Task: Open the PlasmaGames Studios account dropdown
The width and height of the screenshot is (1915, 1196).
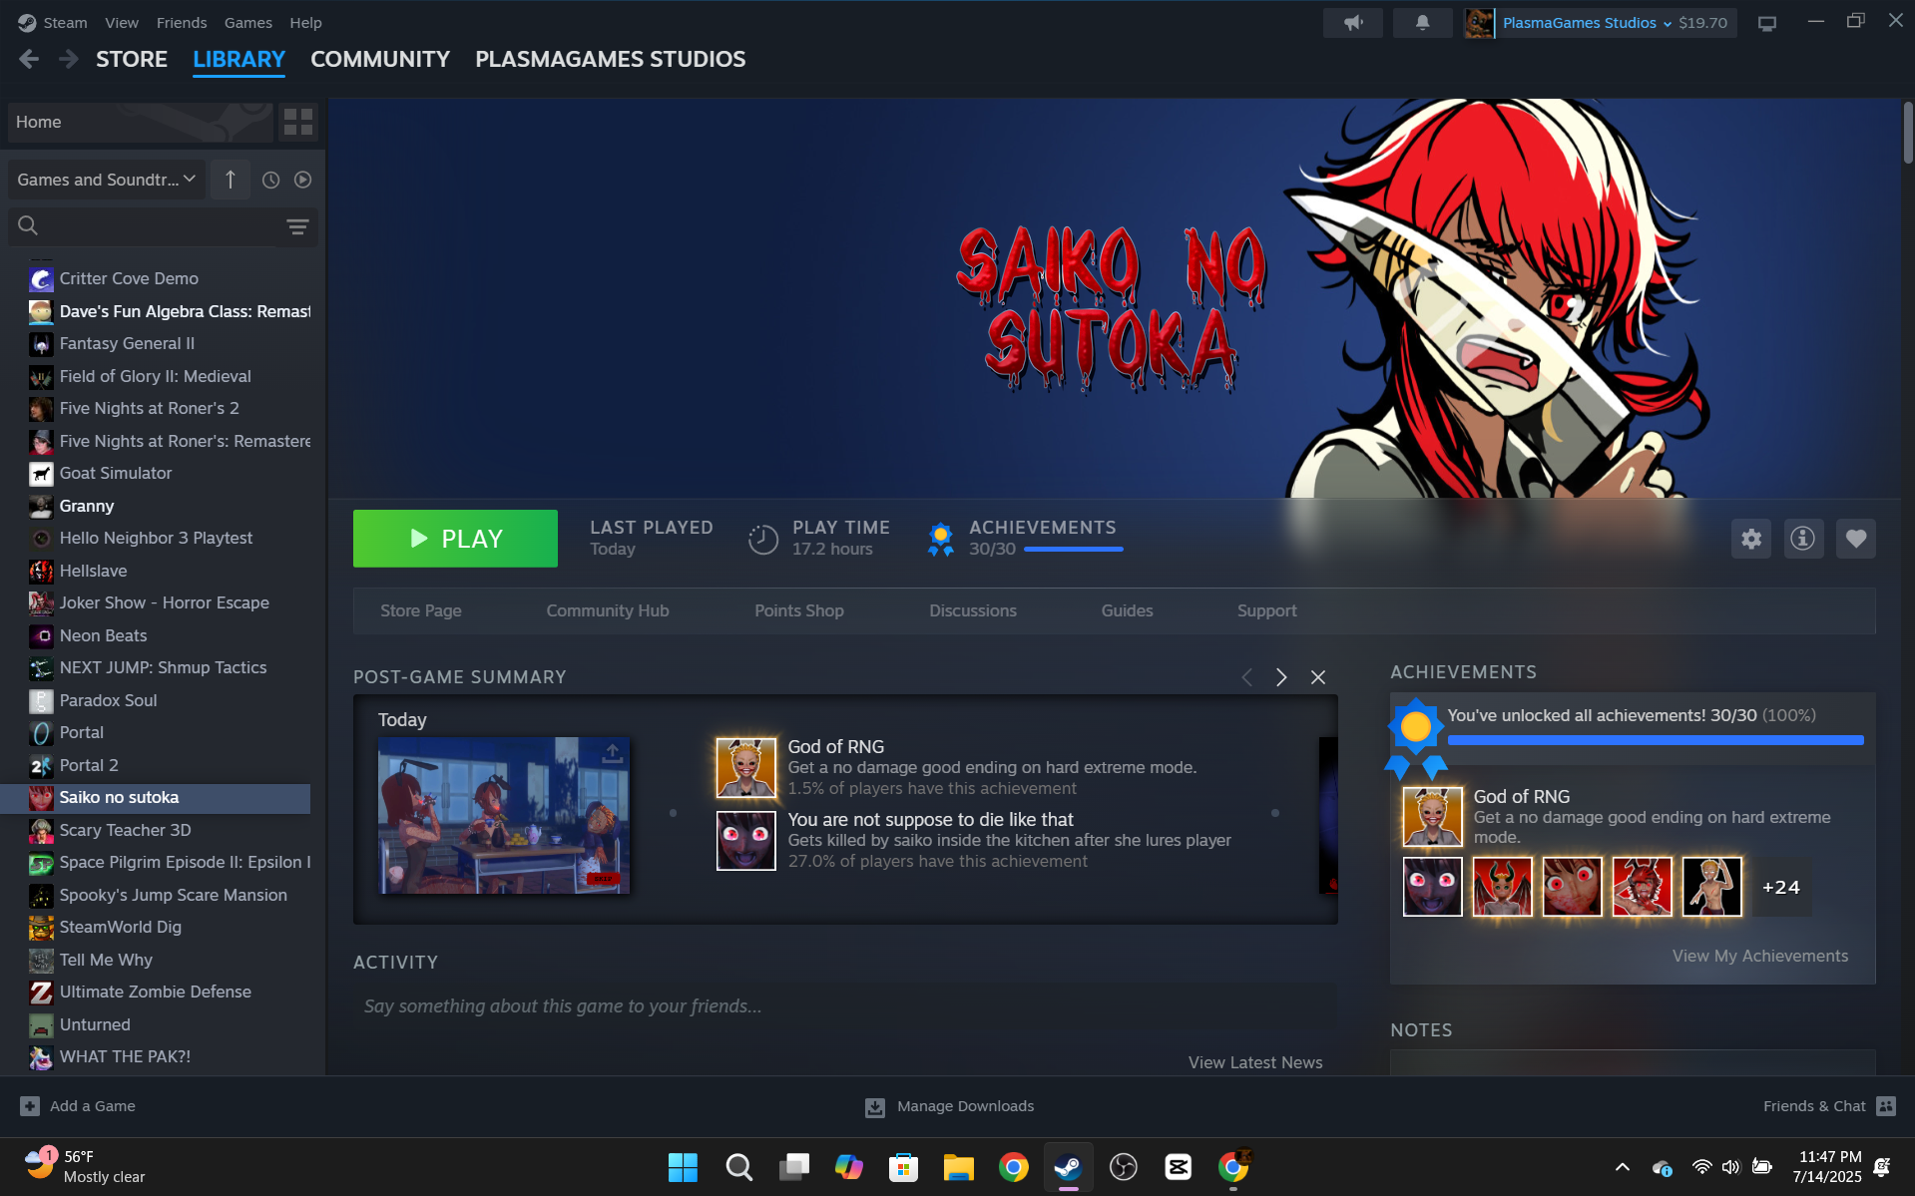Action: pyautogui.click(x=1586, y=22)
